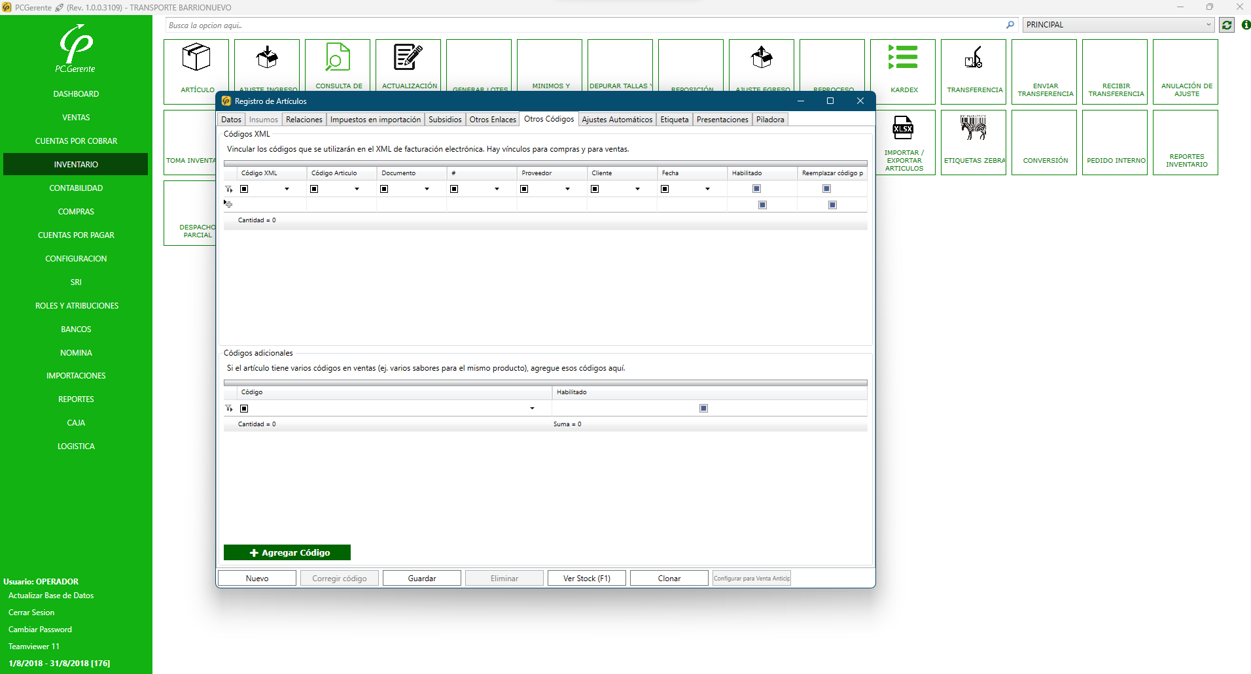Open the PRINCIPAL dropdown
The image size is (1251, 674).
click(1118, 25)
